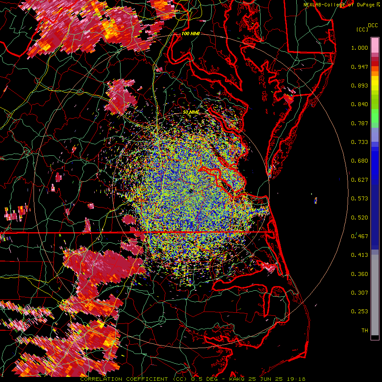Click the 0.520 scale value
This screenshot has height=382, width=382.
(x=360, y=218)
